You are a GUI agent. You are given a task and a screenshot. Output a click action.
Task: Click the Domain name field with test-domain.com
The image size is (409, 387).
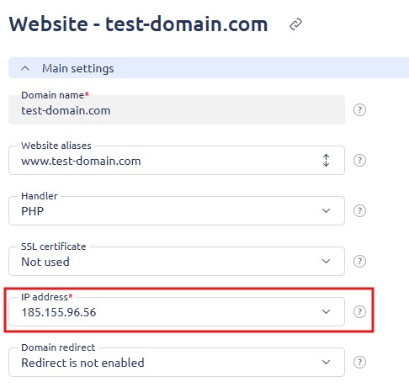pos(177,109)
